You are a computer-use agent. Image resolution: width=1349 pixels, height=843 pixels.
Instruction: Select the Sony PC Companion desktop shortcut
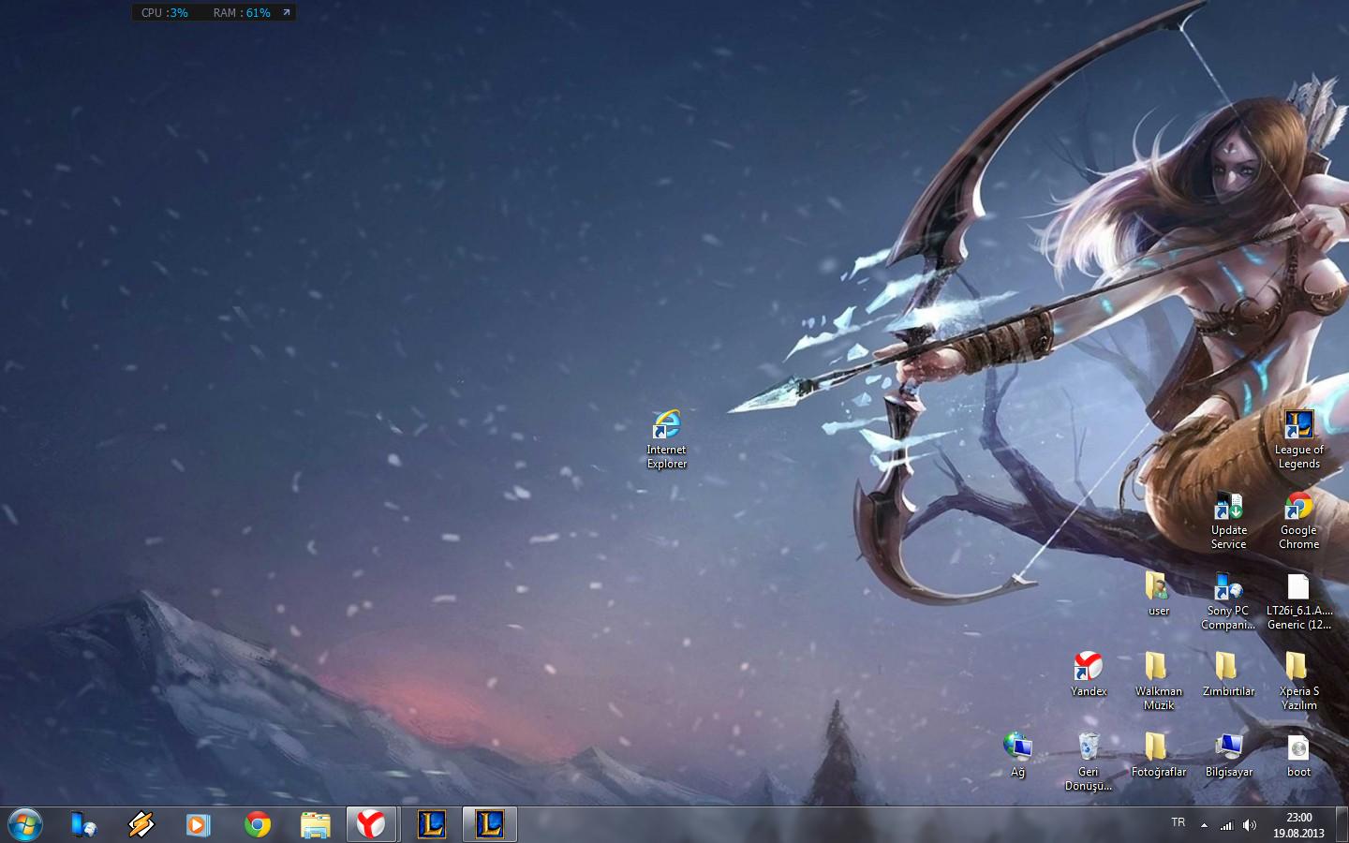[x=1228, y=600]
